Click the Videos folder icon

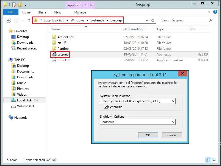(13, 94)
